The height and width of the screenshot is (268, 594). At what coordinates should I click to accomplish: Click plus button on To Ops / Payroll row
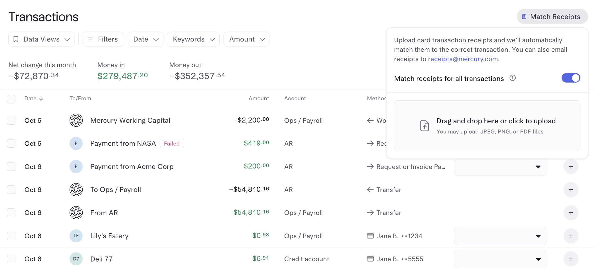pos(571,190)
